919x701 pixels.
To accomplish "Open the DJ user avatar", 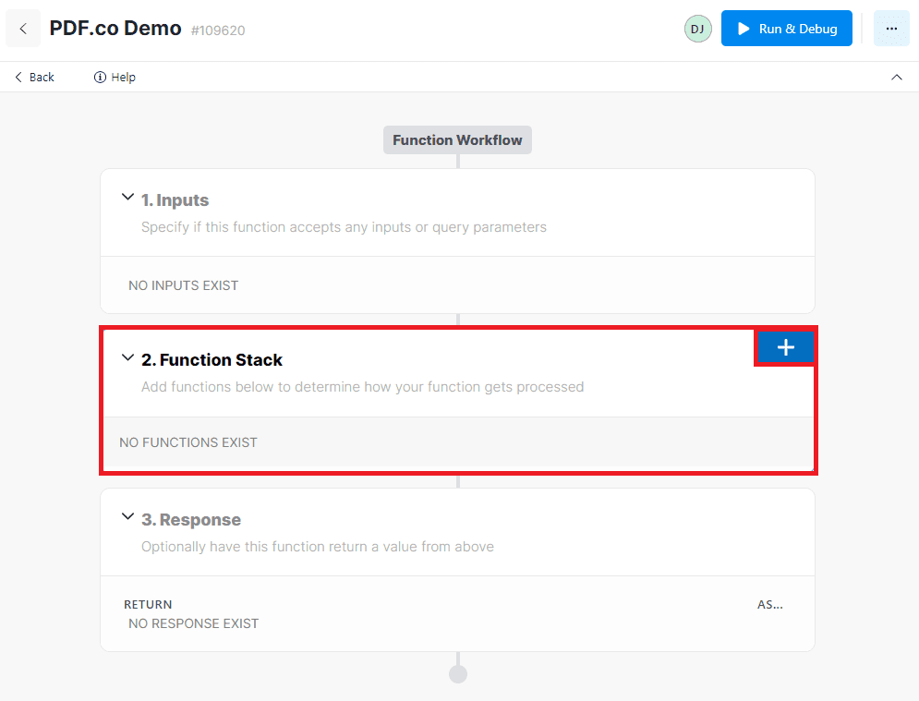I will [x=697, y=29].
